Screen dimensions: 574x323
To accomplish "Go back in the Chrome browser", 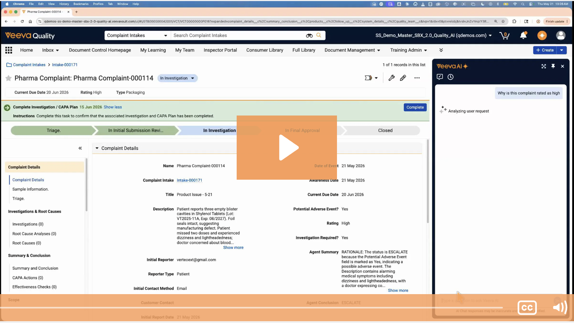I will 6,21.
